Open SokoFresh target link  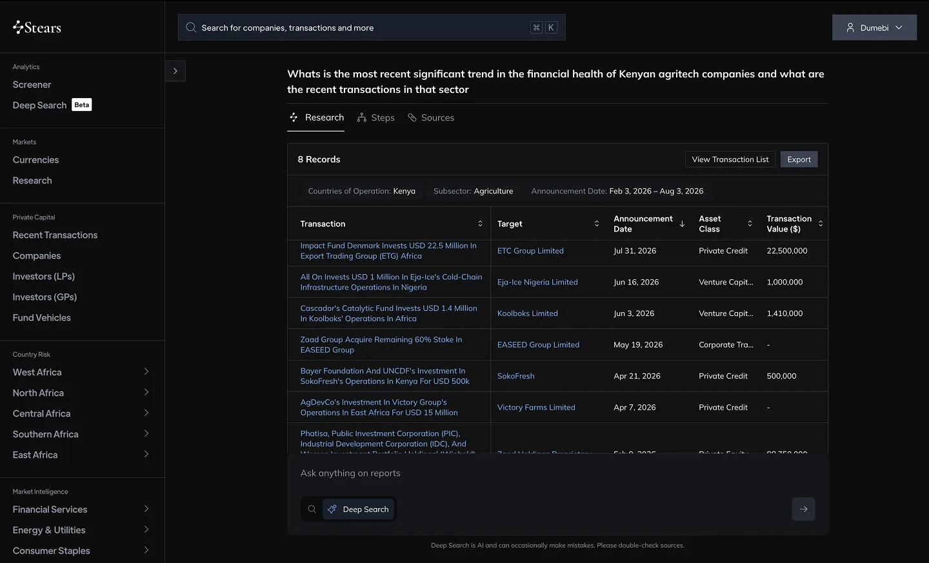coord(516,376)
